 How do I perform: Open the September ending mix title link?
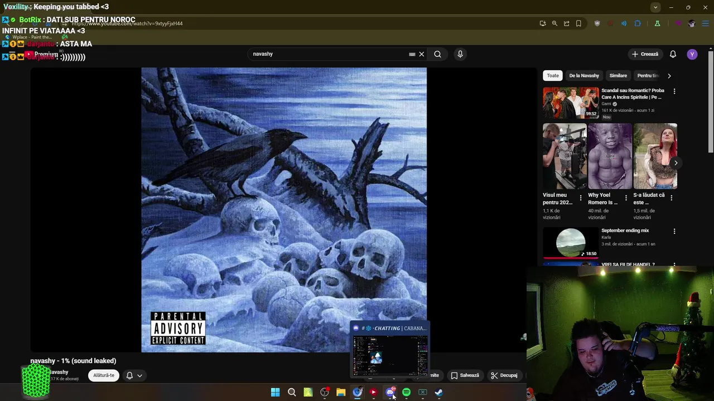[625, 231]
